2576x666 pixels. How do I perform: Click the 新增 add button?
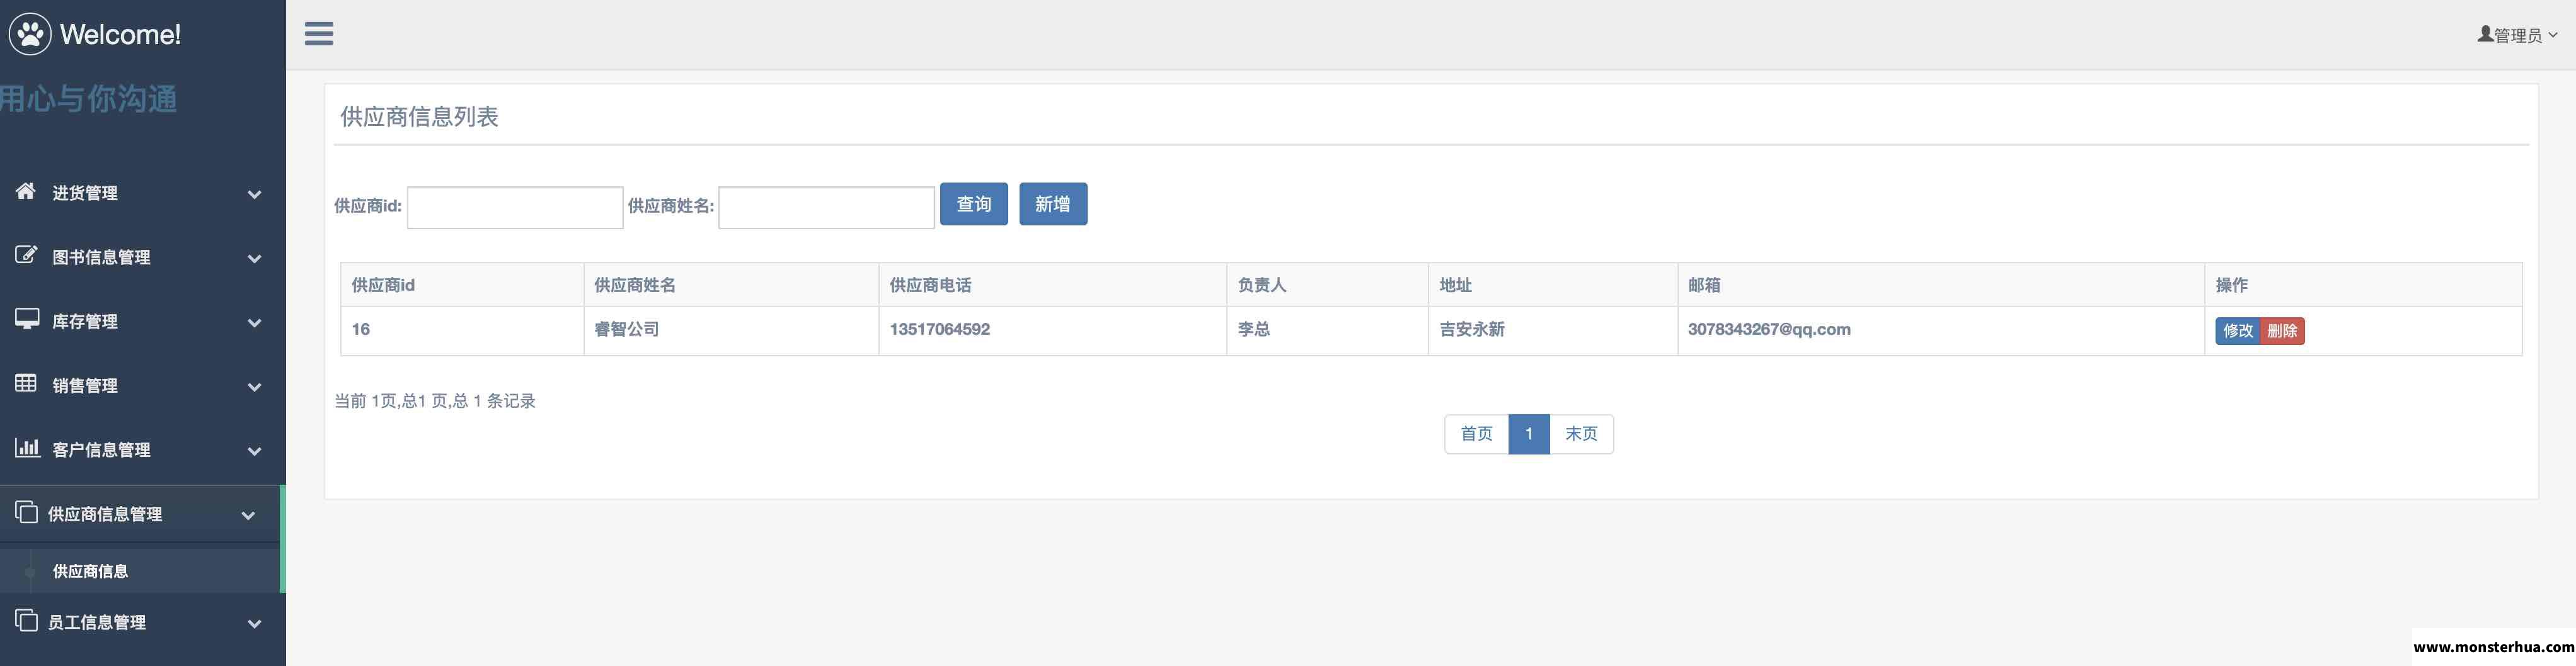click(x=1053, y=204)
